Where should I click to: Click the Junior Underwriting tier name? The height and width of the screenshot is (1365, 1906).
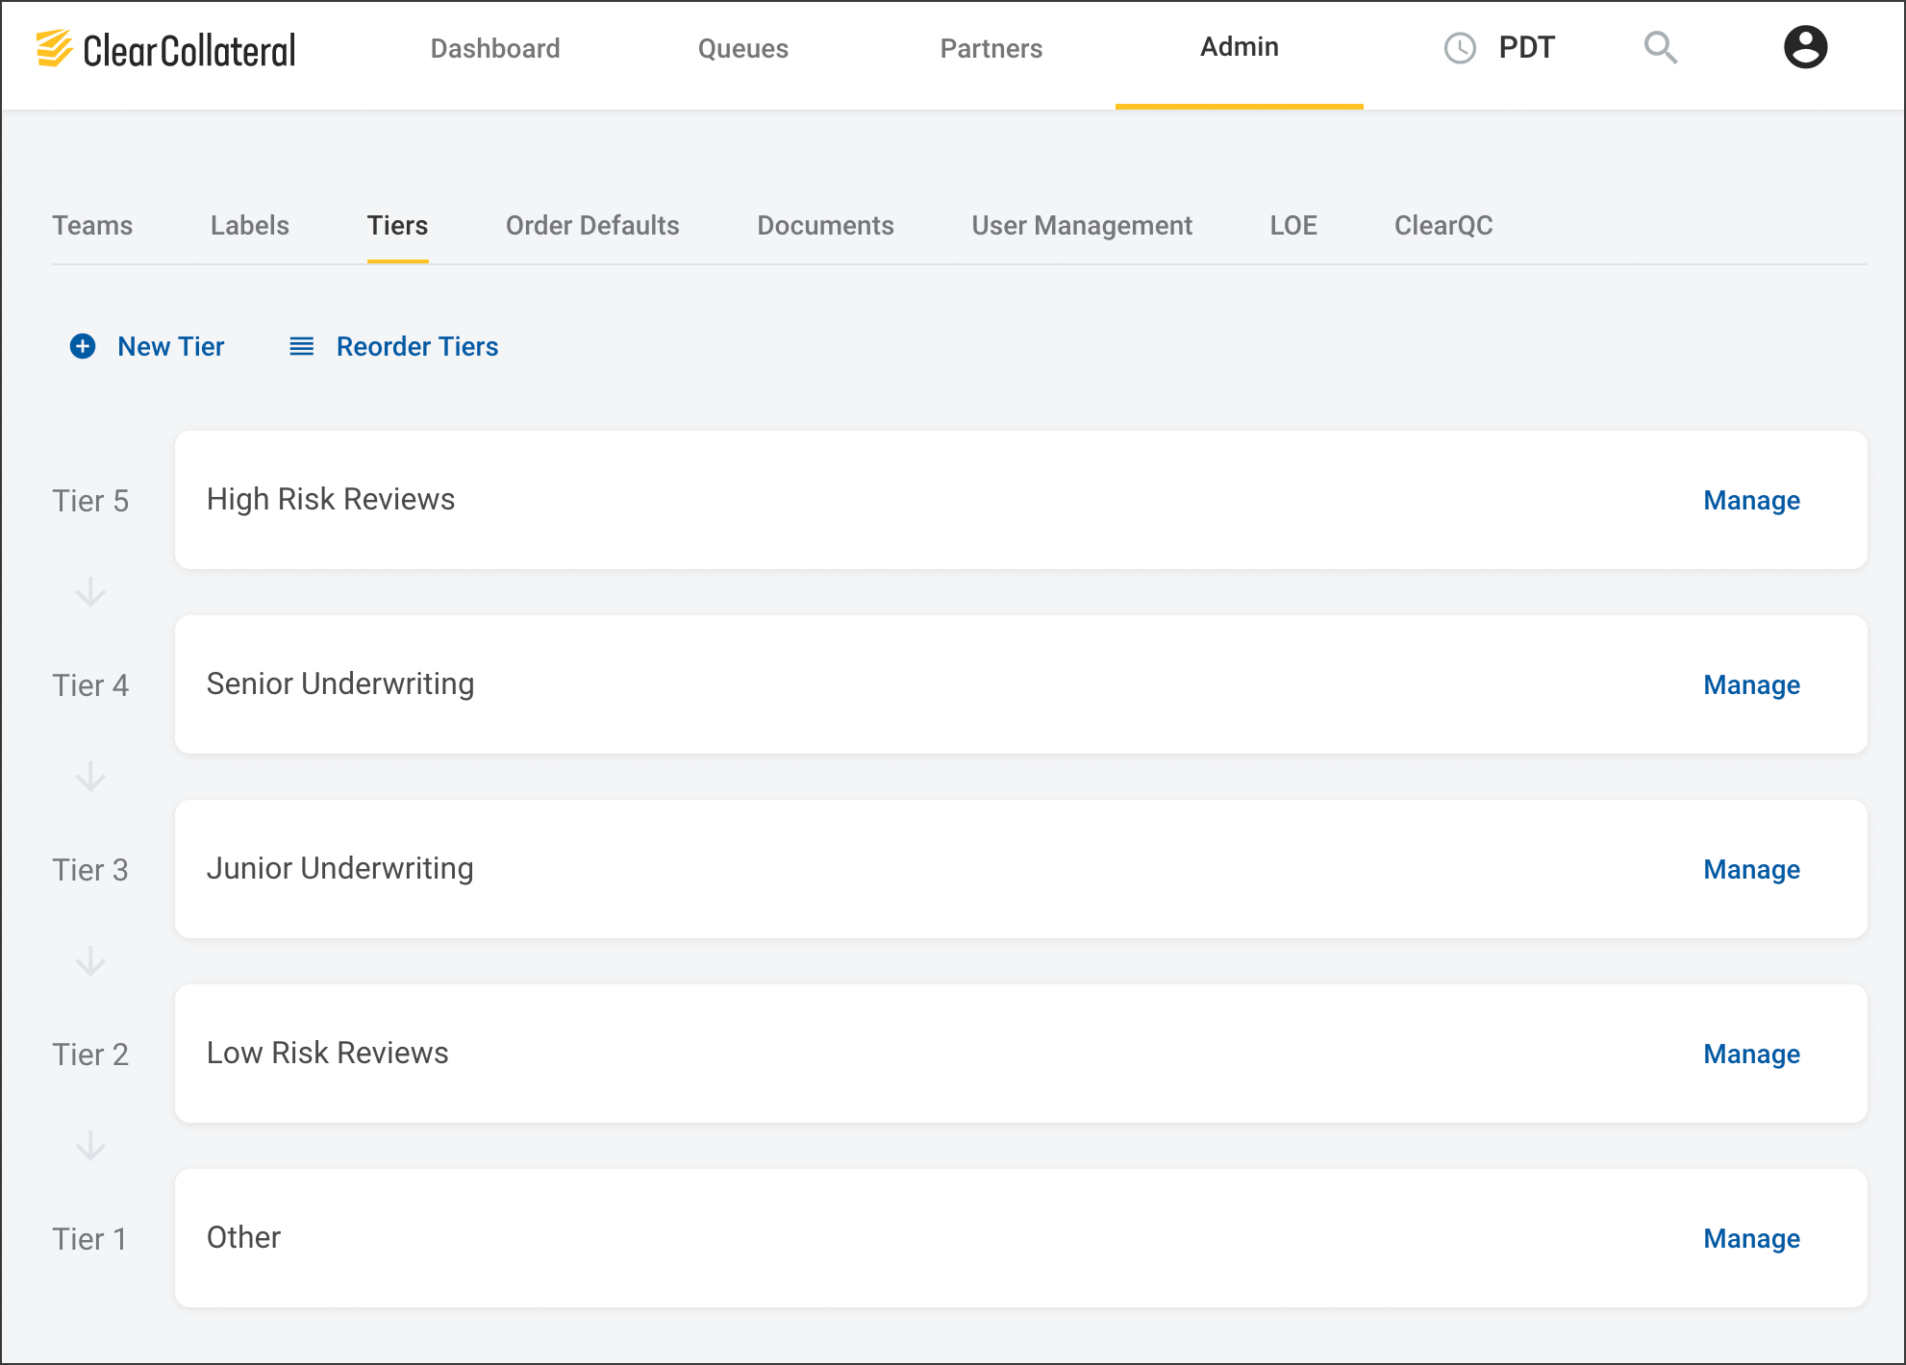(339, 868)
